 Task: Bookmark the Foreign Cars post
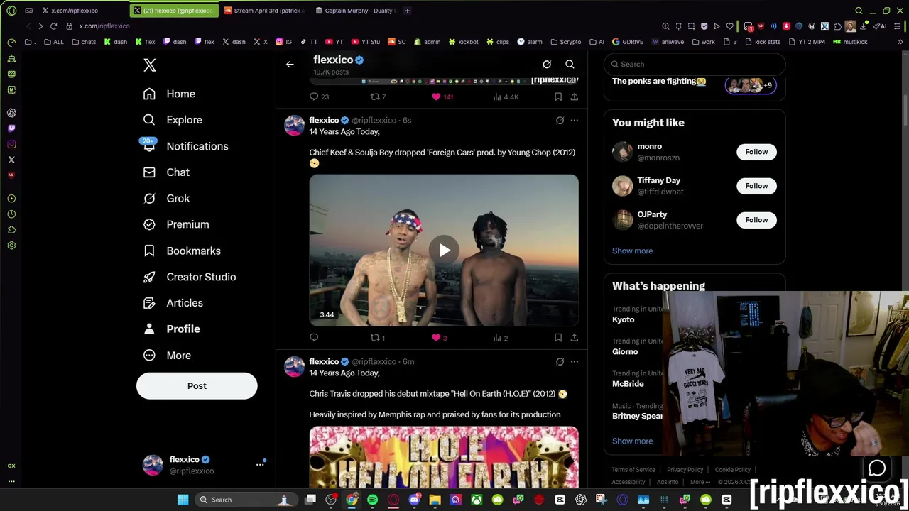[558, 338]
